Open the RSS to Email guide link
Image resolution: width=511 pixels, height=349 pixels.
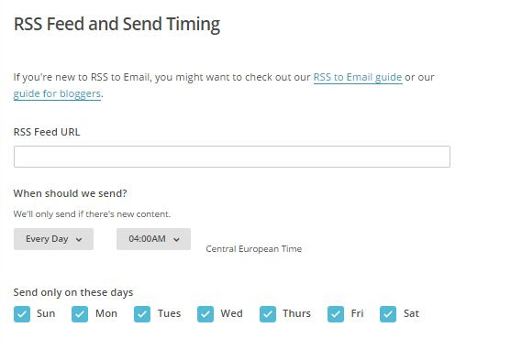click(358, 78)
